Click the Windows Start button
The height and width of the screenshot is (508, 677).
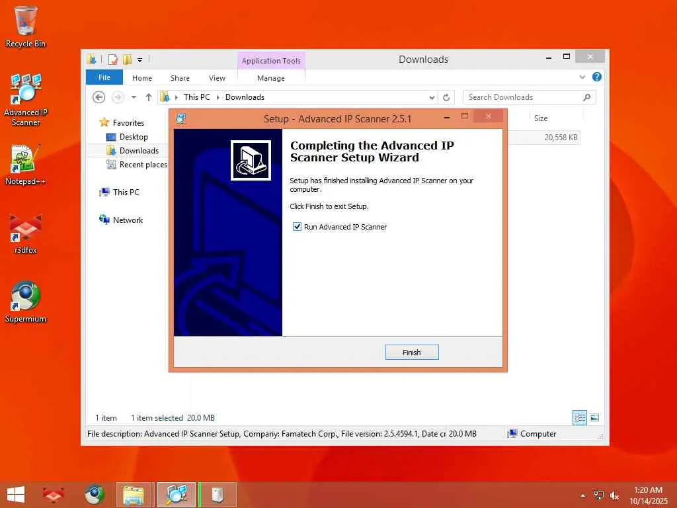tap(16, 495)
